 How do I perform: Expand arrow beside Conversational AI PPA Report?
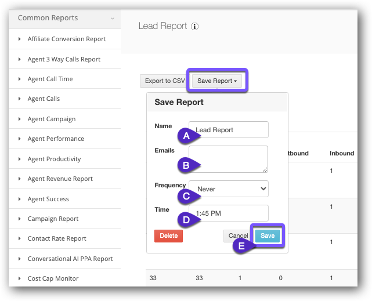pos(20,259)
